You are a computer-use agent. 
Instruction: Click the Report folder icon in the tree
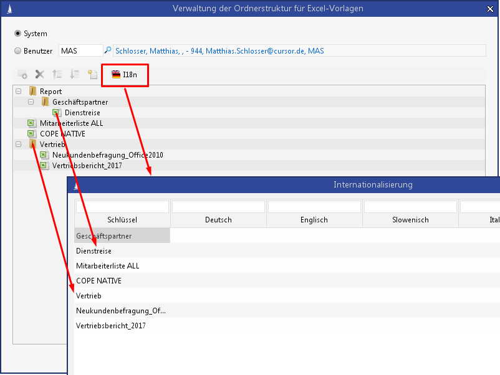[32, 92]
